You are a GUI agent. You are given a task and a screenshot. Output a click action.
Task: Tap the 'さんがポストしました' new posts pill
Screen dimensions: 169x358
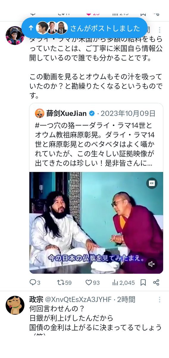coord(84,28)
